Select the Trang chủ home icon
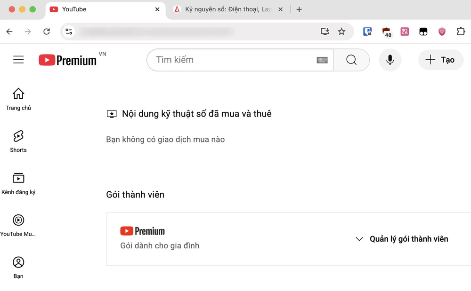Image resolution: width=471 pixels, height=291 pixels. (x=18, y=94)
